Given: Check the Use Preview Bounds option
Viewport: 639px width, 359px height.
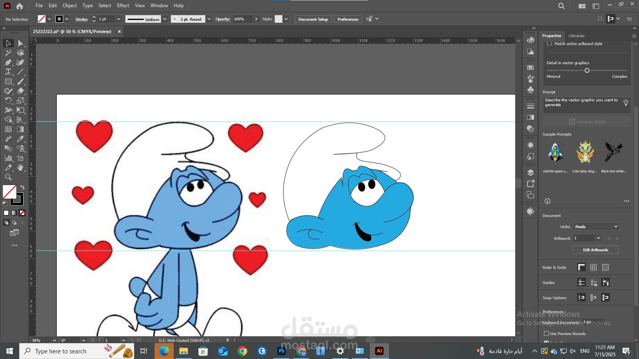Looking at the screenshot, I should click(546, 333).
